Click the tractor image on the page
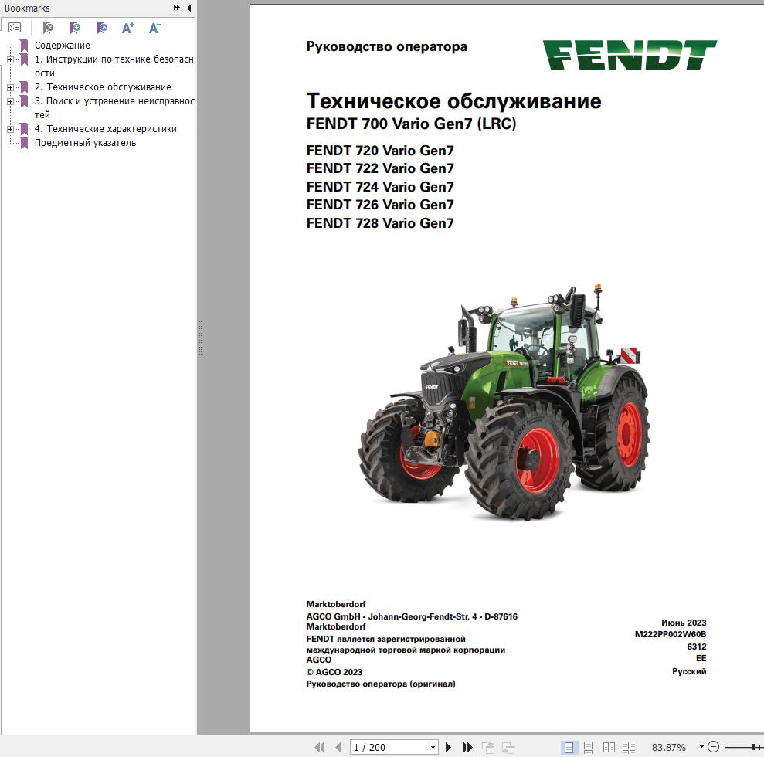 (x=504, y=402)
